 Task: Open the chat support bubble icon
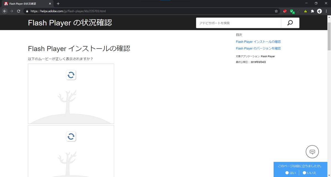tap(312, 151)
